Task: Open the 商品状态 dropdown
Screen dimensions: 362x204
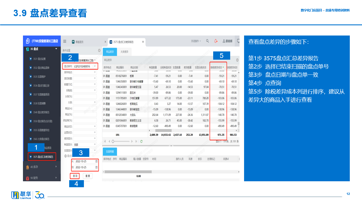Action: pos(95,126)
